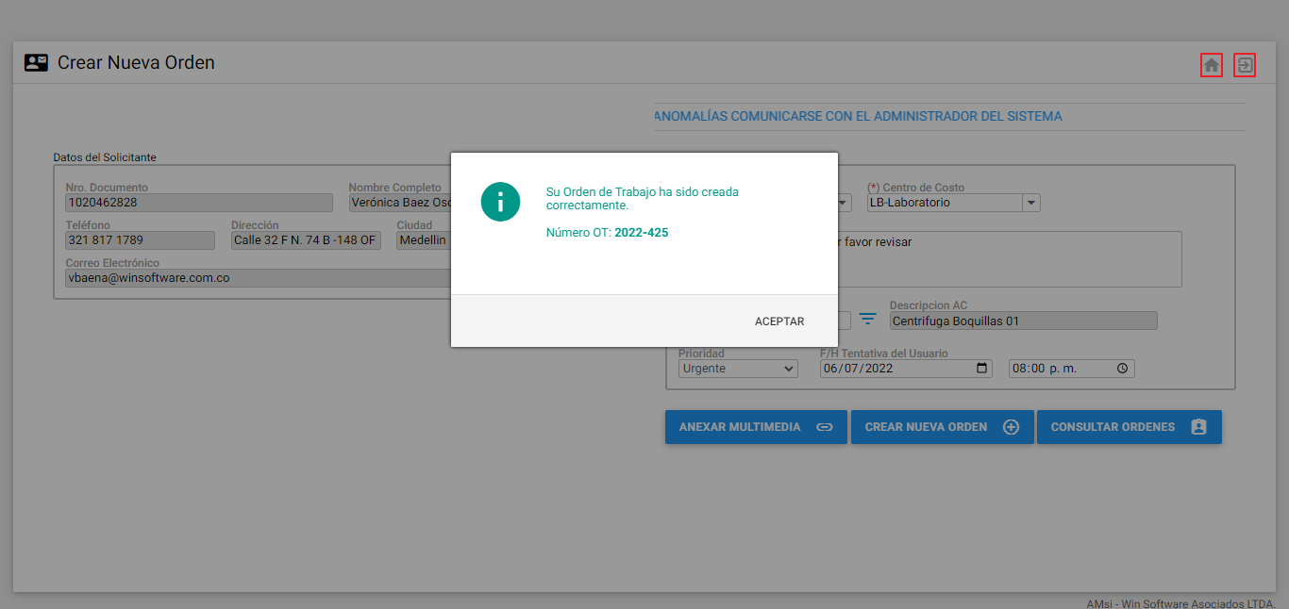Click ANEXAR MULTIMEDIA button
Viewport: 1289px width, 609px height.
756,427
